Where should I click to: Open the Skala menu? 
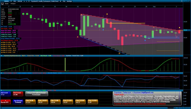[6, 4]
